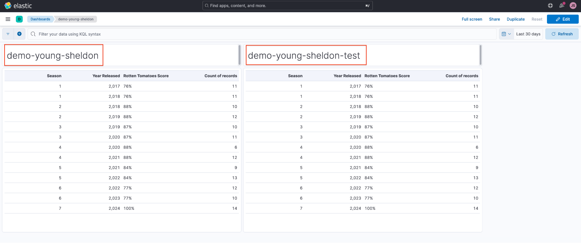Image resolution: width=581 pixels, height=243 pixels.
Task: Click the add filter plus icon
Action: click(19, 34)
